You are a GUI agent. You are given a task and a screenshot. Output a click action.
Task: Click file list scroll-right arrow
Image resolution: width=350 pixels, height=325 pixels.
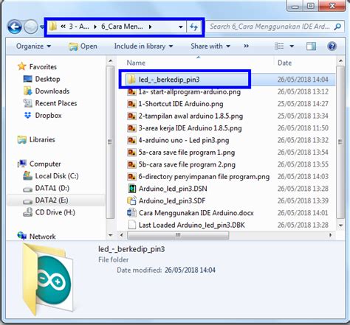click(331, 235)
